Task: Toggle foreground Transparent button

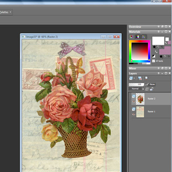Action: pyautogui.click(x=162, y=47)
